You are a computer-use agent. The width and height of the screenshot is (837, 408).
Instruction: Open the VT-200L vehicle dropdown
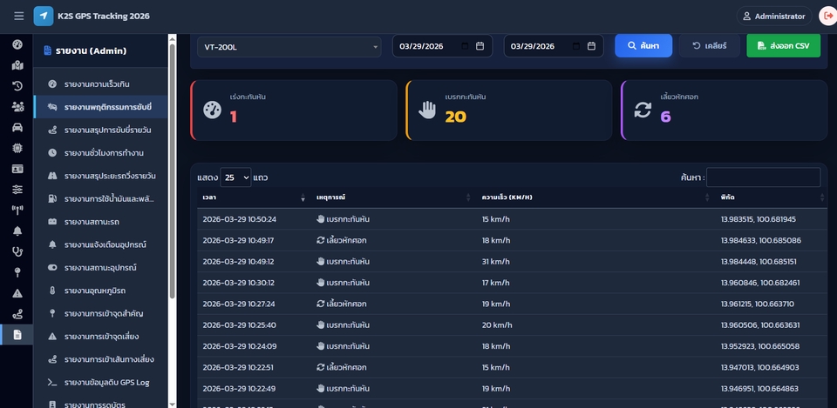(x=289, y=46)
